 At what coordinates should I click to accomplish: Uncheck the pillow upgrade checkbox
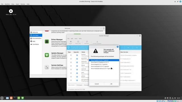[x=77, y=77]
